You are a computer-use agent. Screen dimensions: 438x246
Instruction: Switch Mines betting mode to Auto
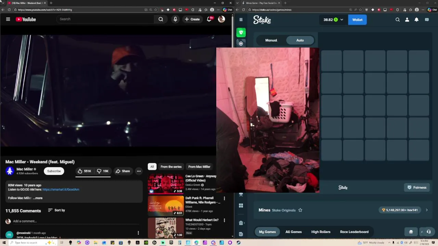pyautogui.click(x=300, y=40)
